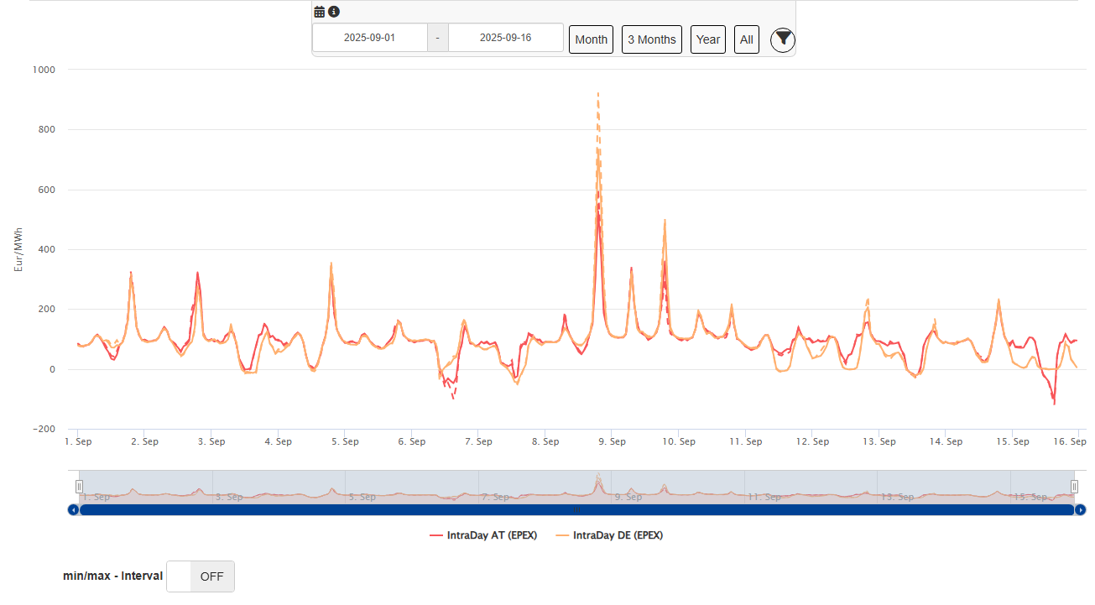Click the info icon next to calendar
Image resolution: width=1095 pixels, height=605 pixels.
[334, 12]
